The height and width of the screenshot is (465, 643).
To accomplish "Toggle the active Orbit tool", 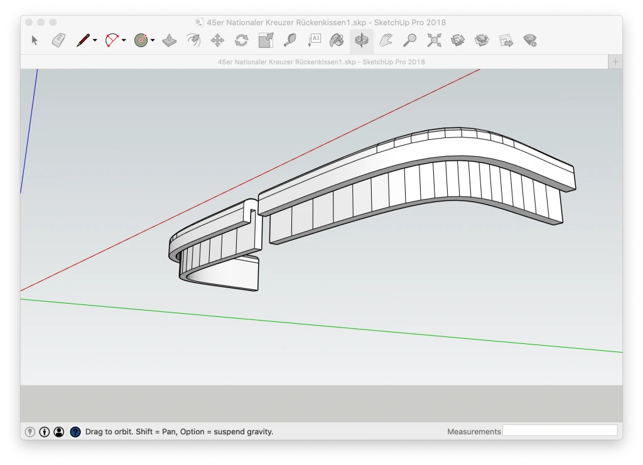I will coord(361,41).
